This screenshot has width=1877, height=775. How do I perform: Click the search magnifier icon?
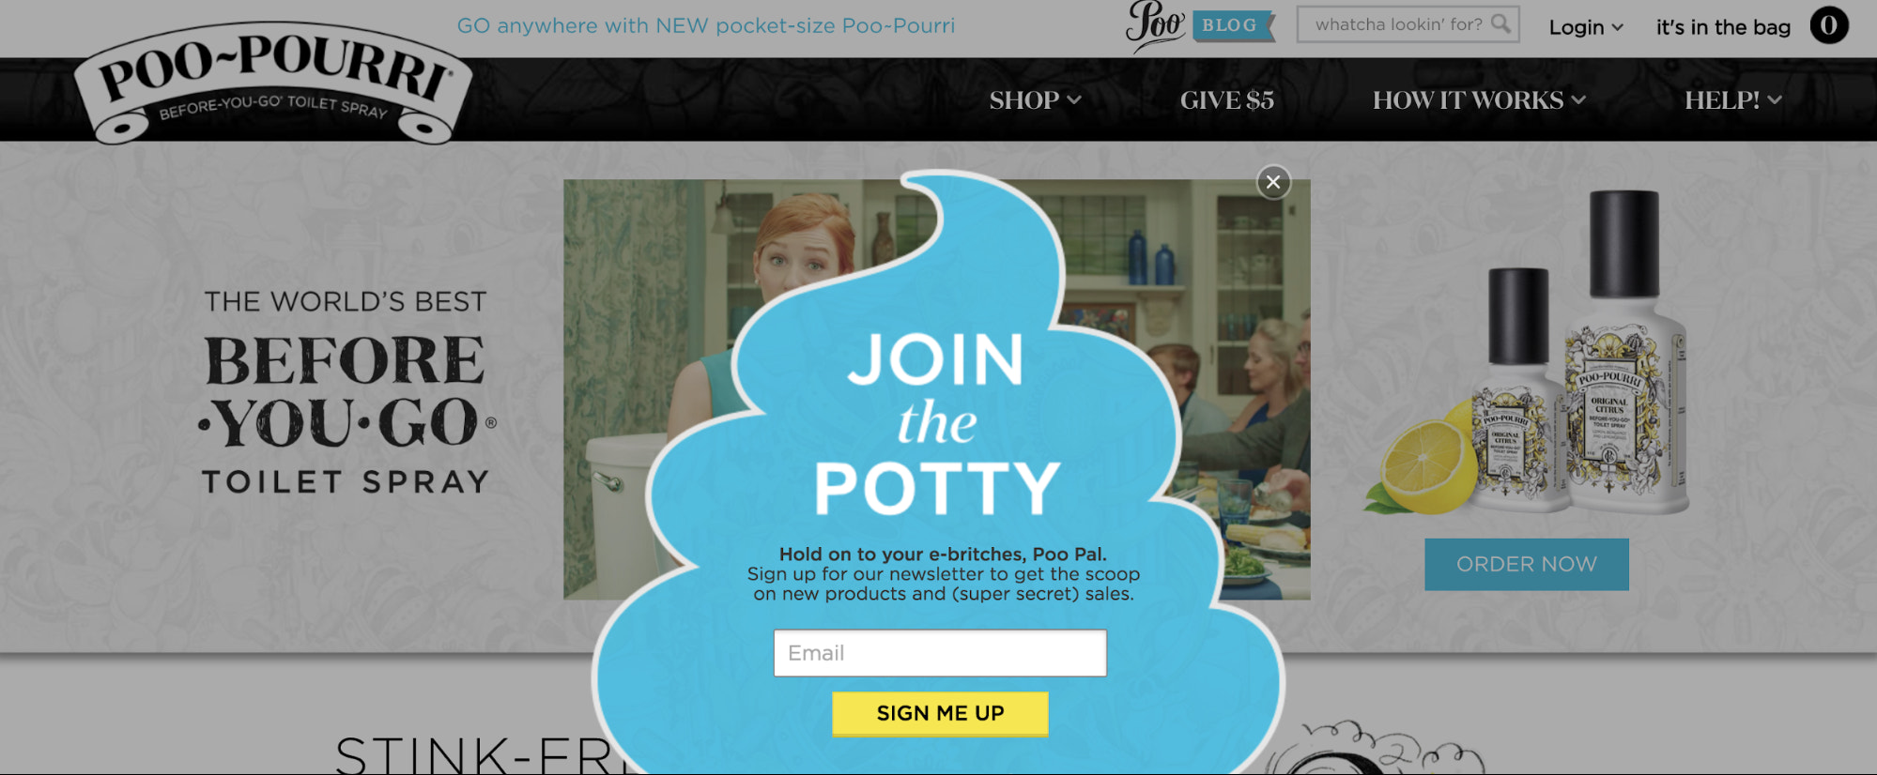1500,23
